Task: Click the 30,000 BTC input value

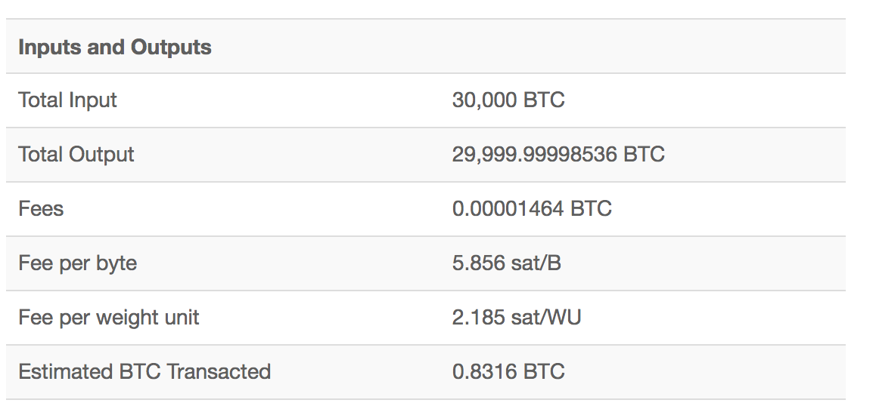Action: pos(508,100)
